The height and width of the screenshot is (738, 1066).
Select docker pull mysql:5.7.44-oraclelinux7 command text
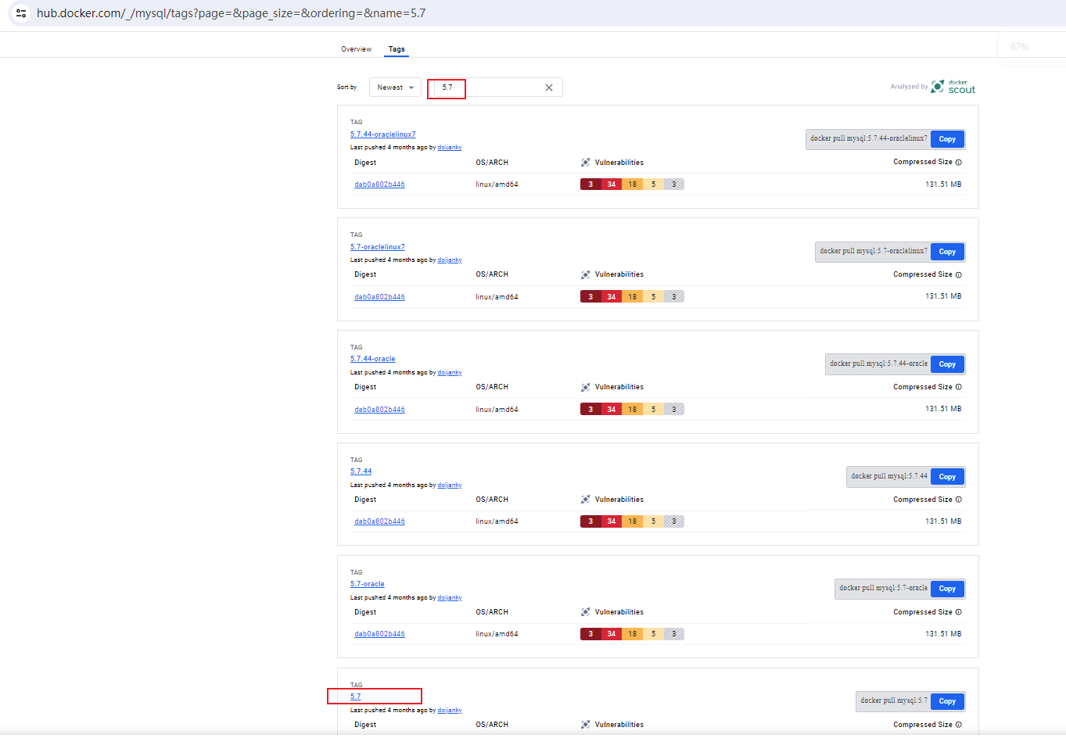869,139
